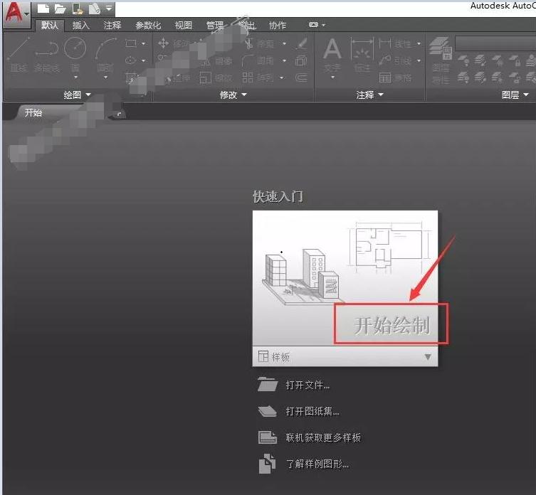Select the Erase tool icon
Viewport: 536px width, 495px height.
click(x=301, y=43)
